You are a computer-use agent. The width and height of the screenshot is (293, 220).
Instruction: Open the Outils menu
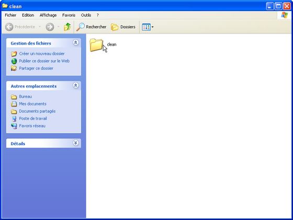(x=86, y=15)
